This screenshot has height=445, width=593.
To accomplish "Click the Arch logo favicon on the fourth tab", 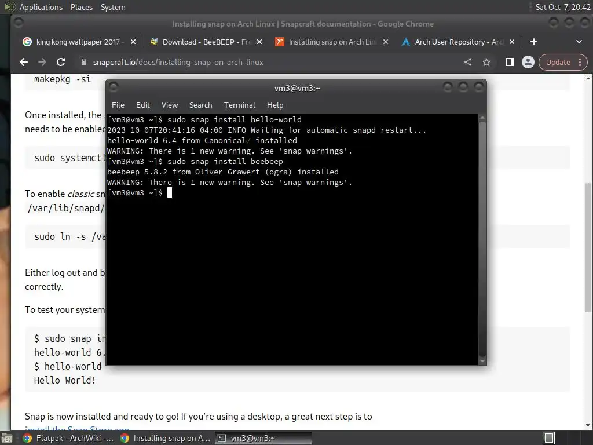I will [406, 42].
